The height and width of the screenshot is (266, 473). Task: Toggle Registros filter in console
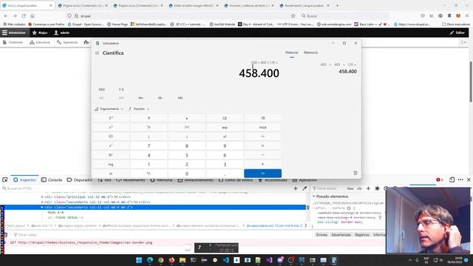pyautogui.click(x=361, y=235)
